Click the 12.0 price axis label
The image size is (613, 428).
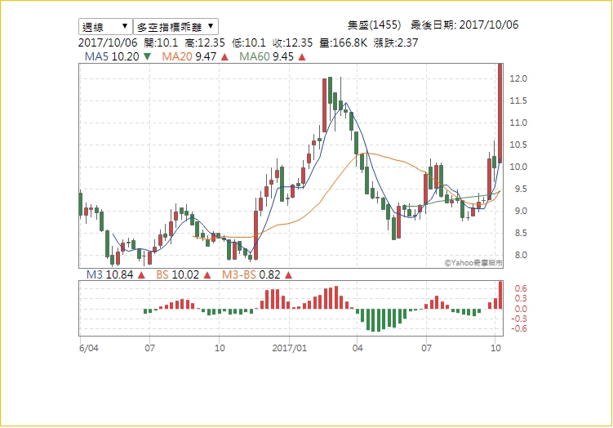click(x=518, y=78)
